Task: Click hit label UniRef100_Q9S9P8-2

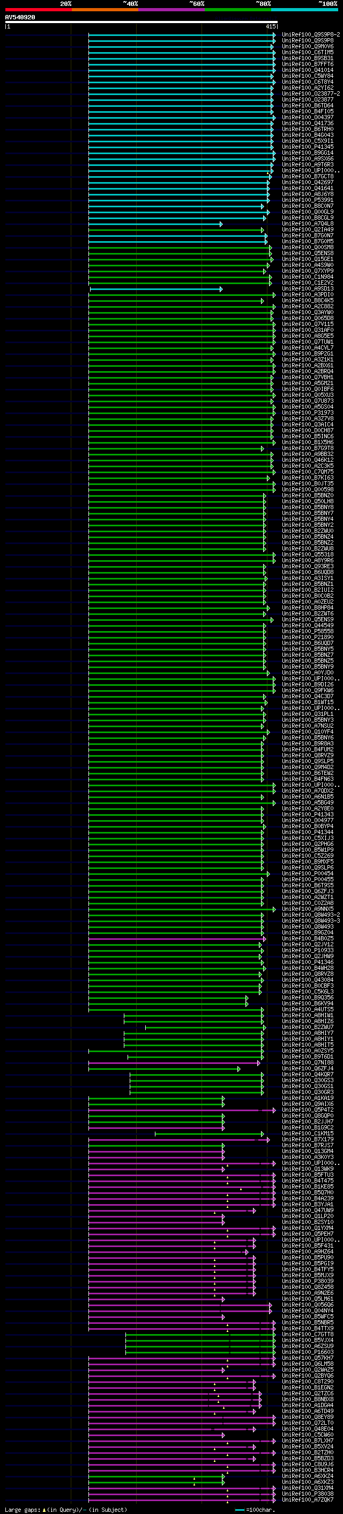Action: pyautogui.click(x=311, y=35)
